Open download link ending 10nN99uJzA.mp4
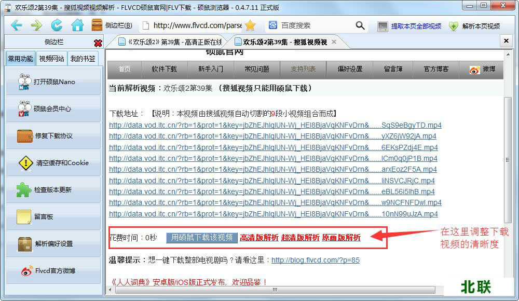Viewport: 519px width, 301px height. click(274, 214)
